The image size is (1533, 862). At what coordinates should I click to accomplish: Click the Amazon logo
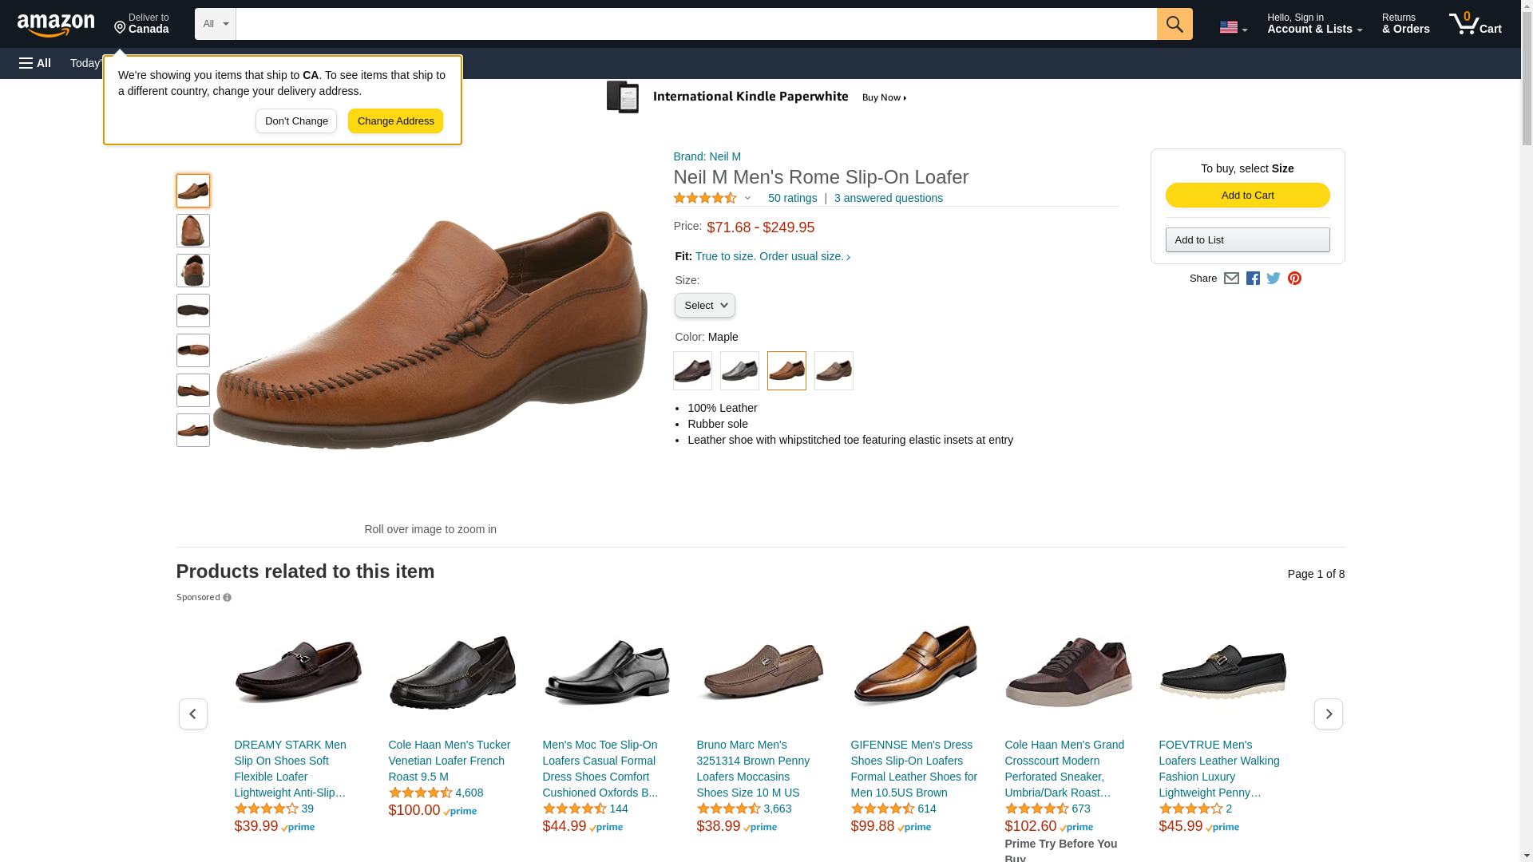pos(56,25)
